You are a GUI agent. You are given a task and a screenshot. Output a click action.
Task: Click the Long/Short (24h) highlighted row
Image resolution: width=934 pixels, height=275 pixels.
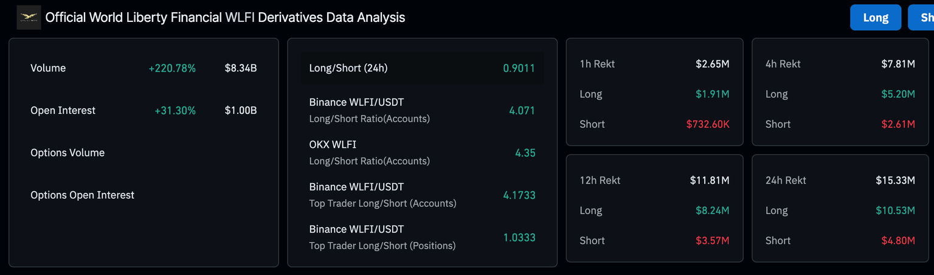[x=422, y=68]
